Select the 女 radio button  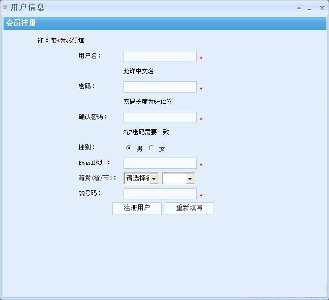[x=152, y=147]
